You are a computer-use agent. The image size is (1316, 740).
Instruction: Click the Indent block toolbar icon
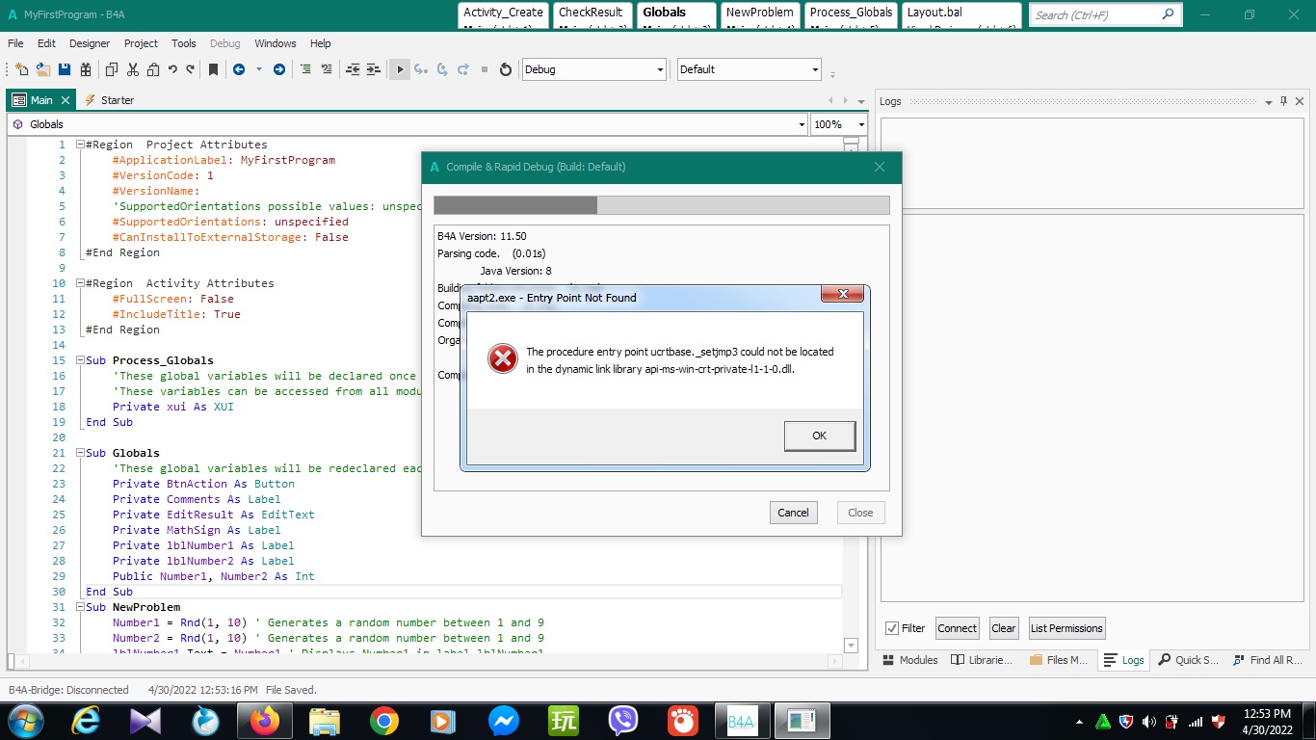(374, 69)
